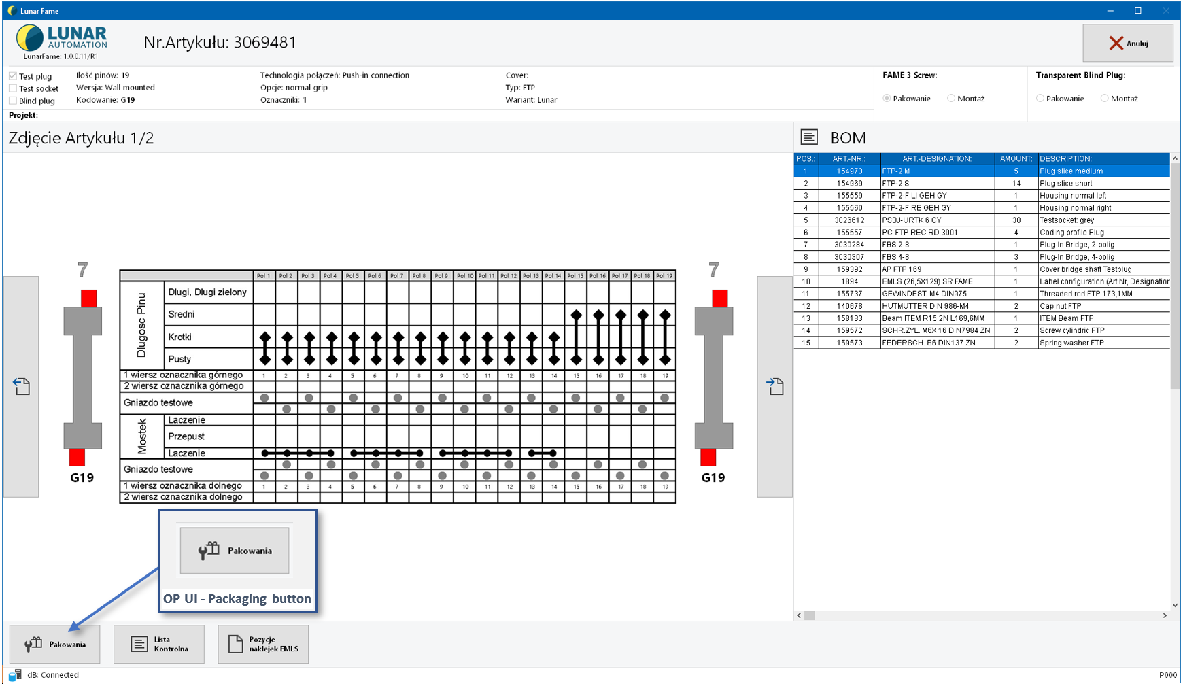
Task: Sort BOM by DESCRIPTION column header
Action: coord(1103,158)
